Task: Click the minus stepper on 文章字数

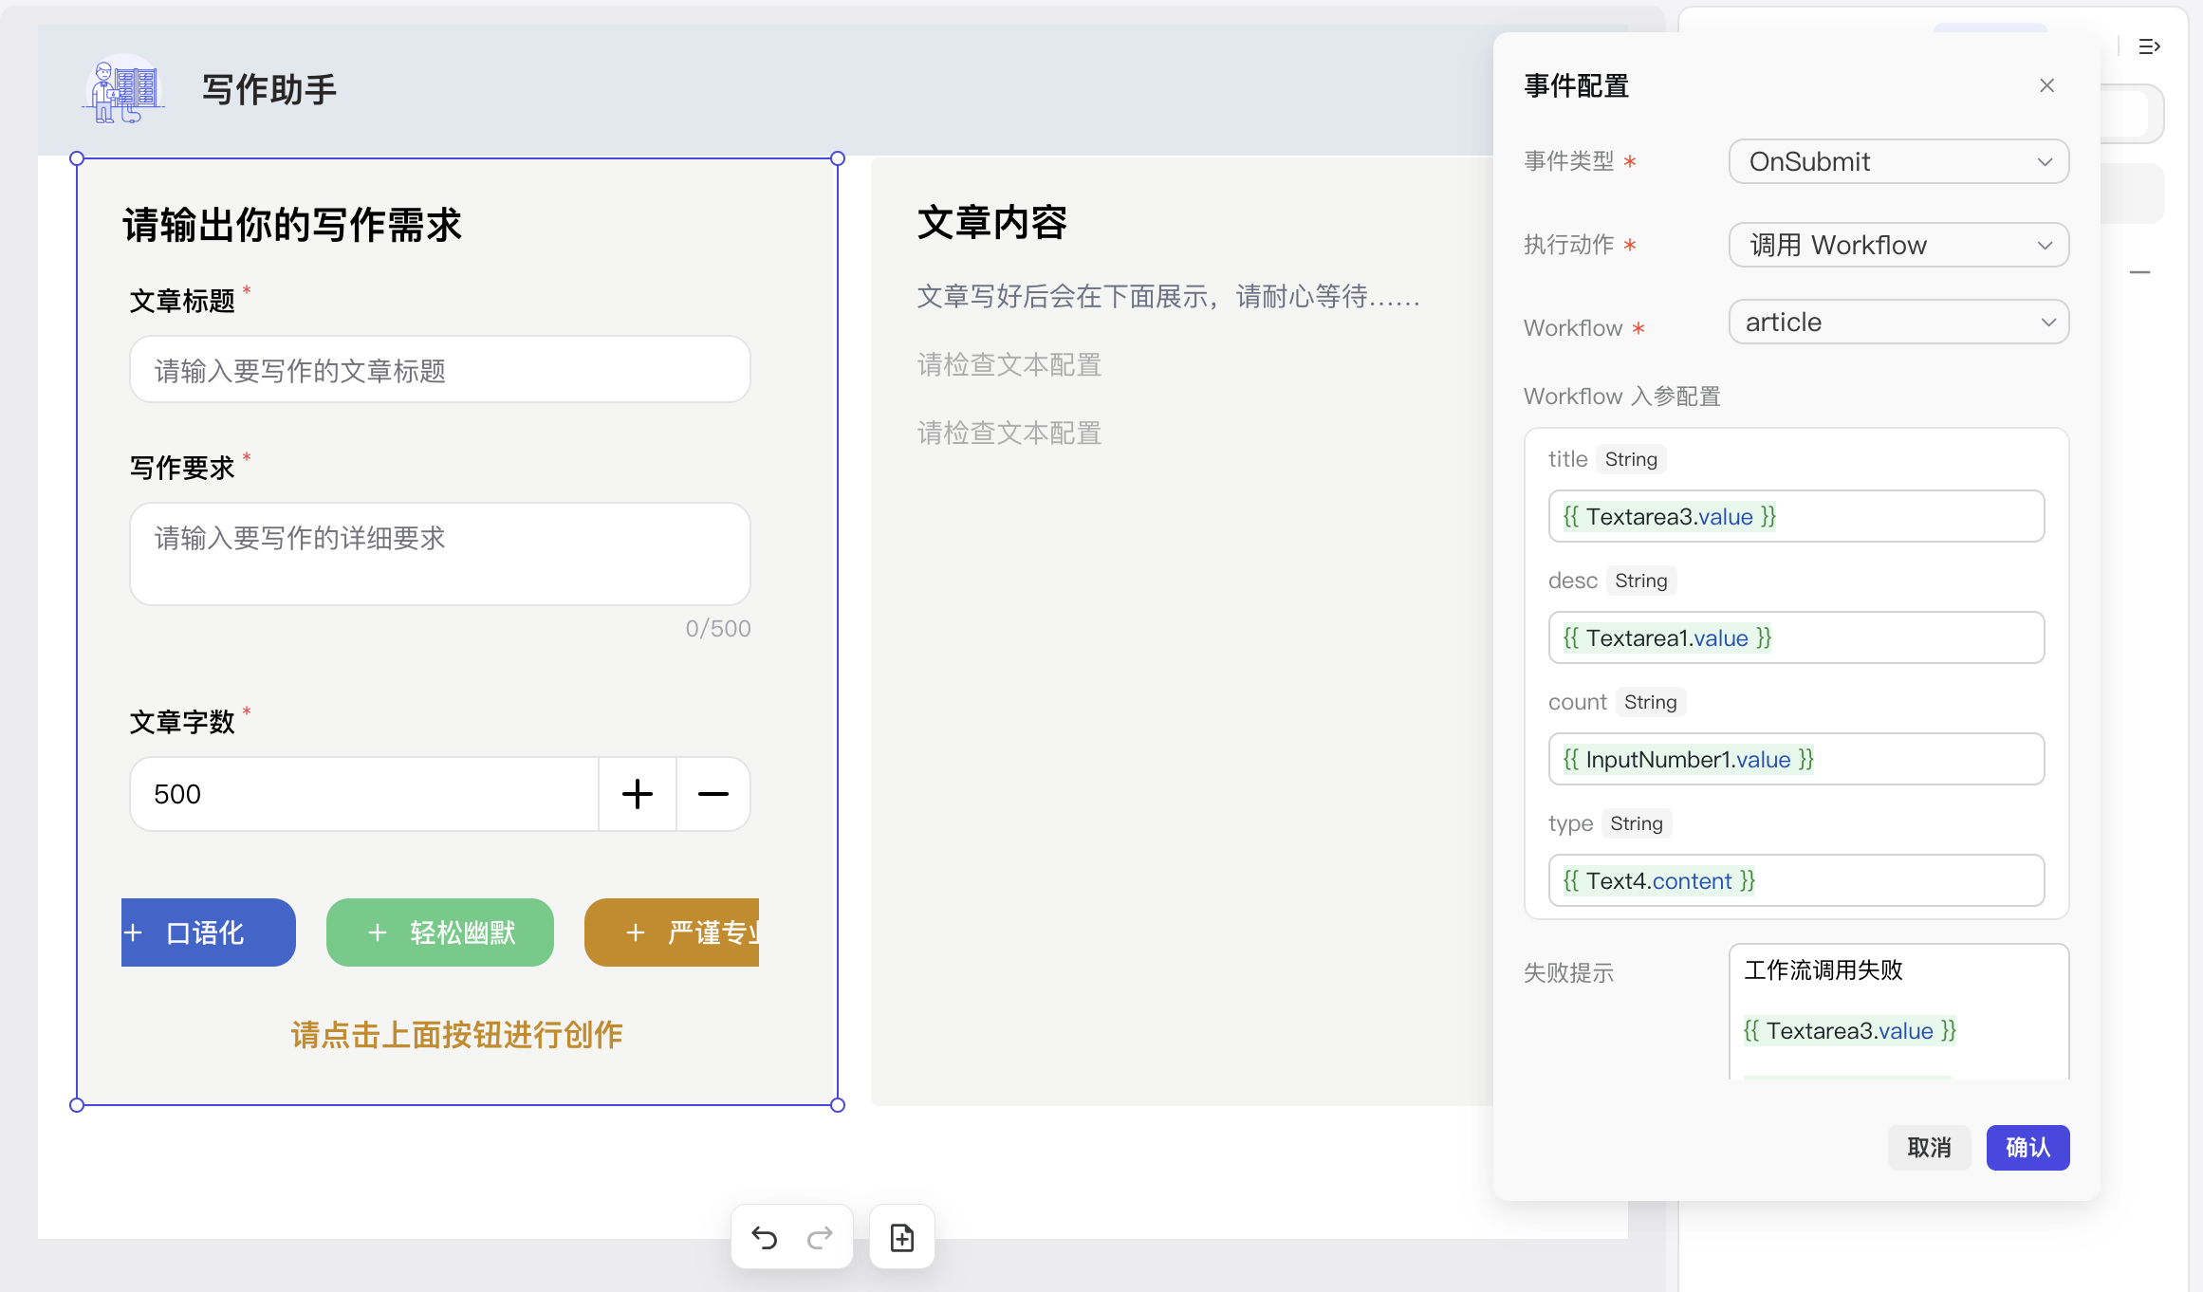Action: pos(713,794)
